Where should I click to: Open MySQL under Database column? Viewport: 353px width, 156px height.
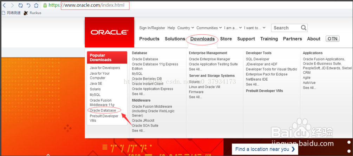(137, 74)
